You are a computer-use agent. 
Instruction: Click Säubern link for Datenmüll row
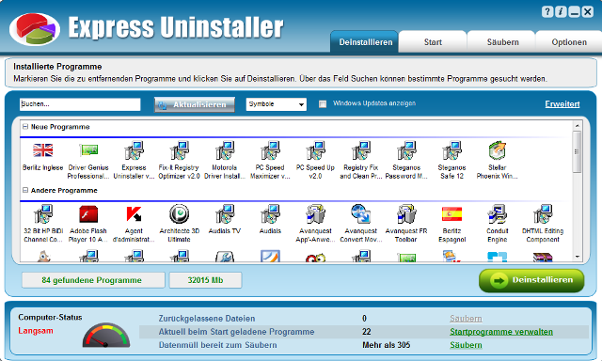click(x=466, y=345)
